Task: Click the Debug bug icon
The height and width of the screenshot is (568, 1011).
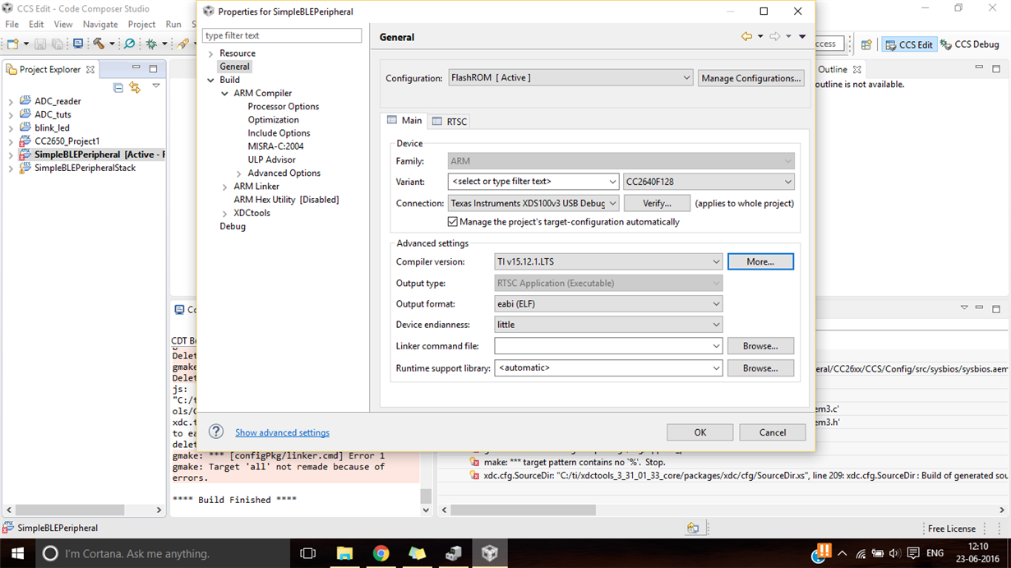Action: pyautogui.click(x=151, y=44)
